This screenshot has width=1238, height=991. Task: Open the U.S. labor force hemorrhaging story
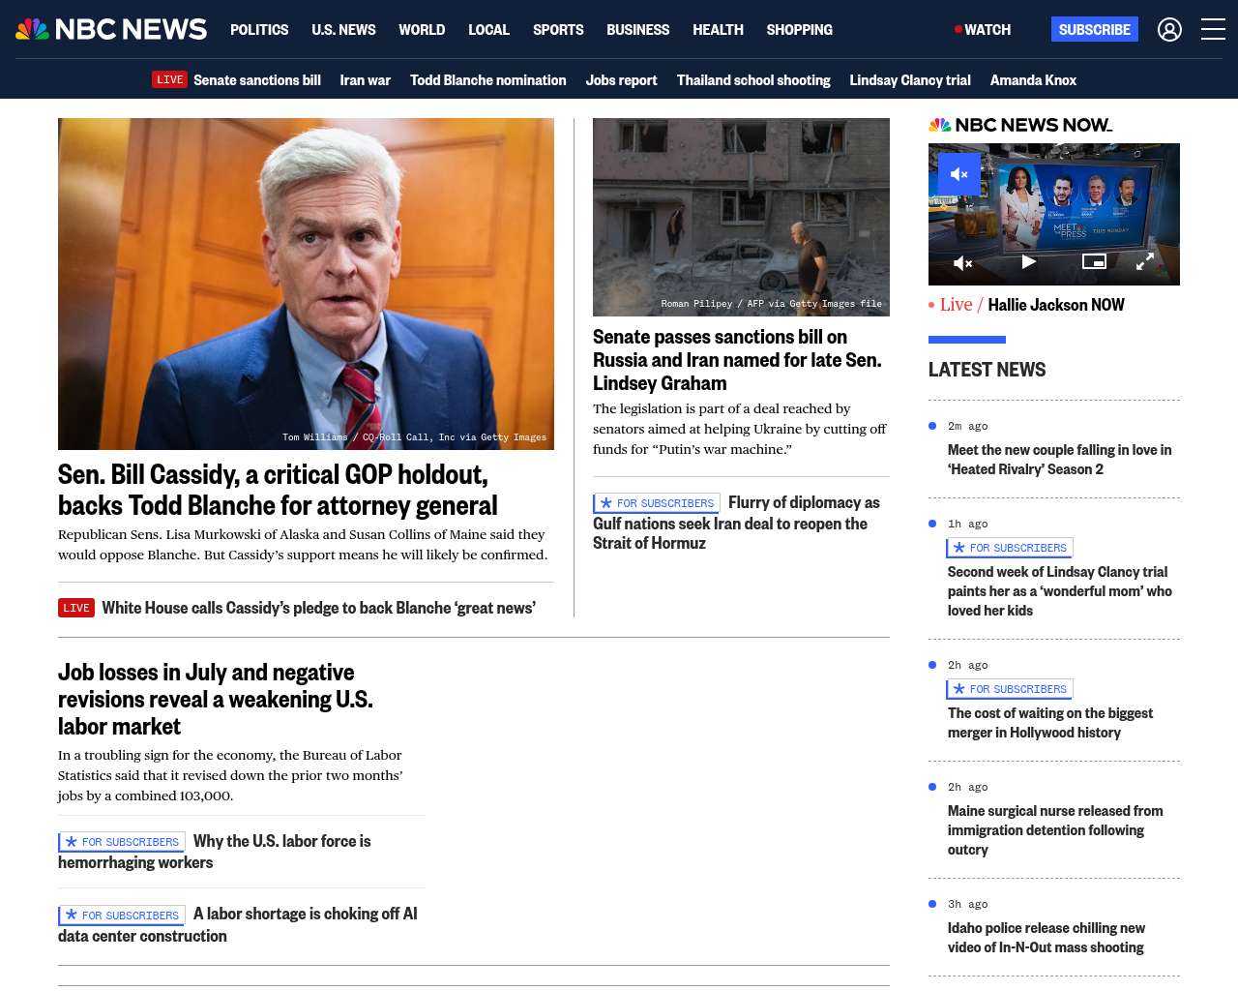point(215,852)
